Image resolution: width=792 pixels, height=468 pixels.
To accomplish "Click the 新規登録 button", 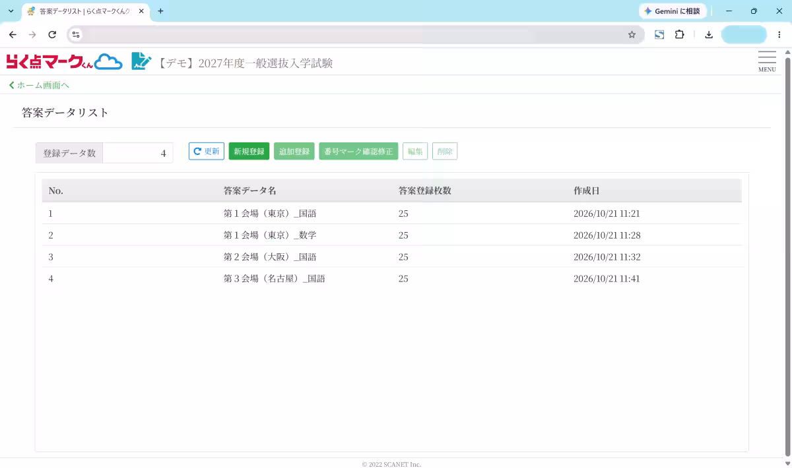I will tap(249, 152).
